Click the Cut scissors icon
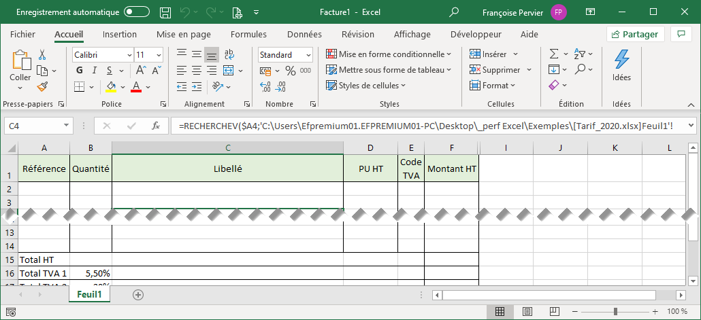The image size is (701, 320). coord(42,55)
